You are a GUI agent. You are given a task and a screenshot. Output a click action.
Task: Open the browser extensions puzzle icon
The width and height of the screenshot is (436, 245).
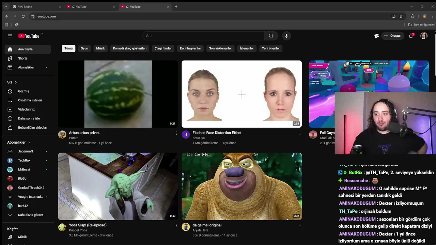tap(412, 16)
